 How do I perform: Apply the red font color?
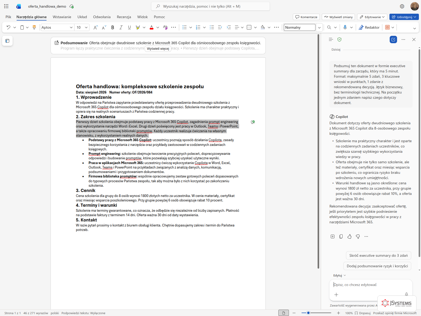(x=152, y=27)
